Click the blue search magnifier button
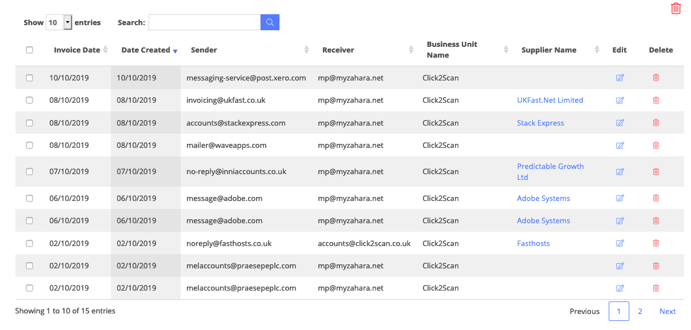The image size is (691, 330). point(270,22)
